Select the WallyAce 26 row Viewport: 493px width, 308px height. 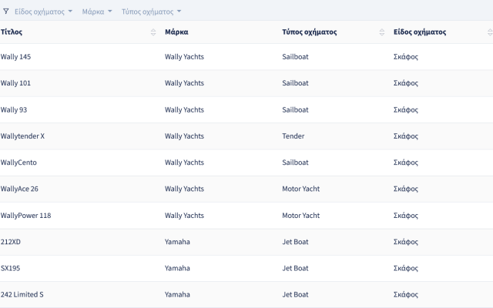[20, 189]
